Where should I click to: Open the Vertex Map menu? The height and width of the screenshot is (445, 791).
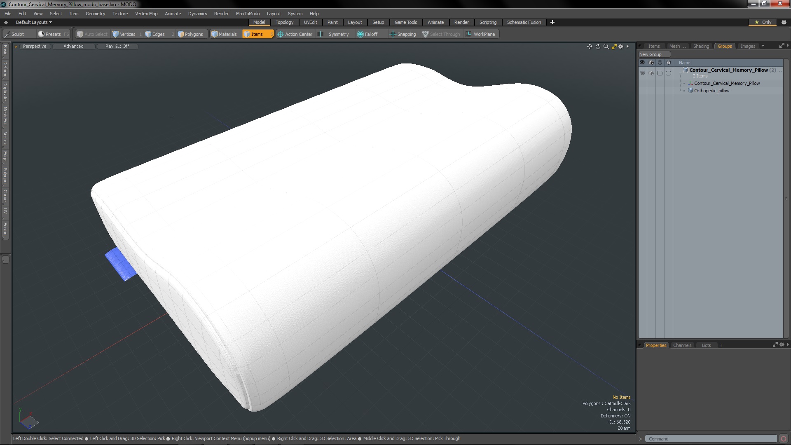tap(146, 14)
